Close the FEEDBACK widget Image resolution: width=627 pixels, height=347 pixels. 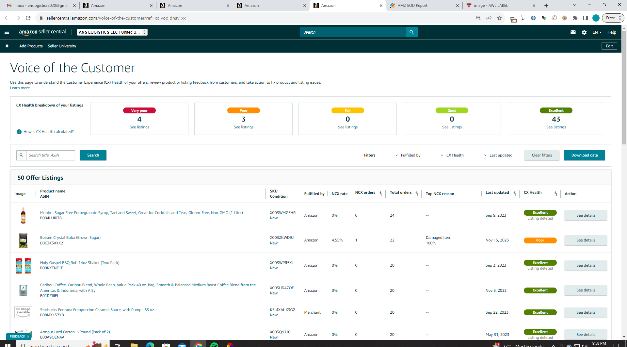point(28,337)
